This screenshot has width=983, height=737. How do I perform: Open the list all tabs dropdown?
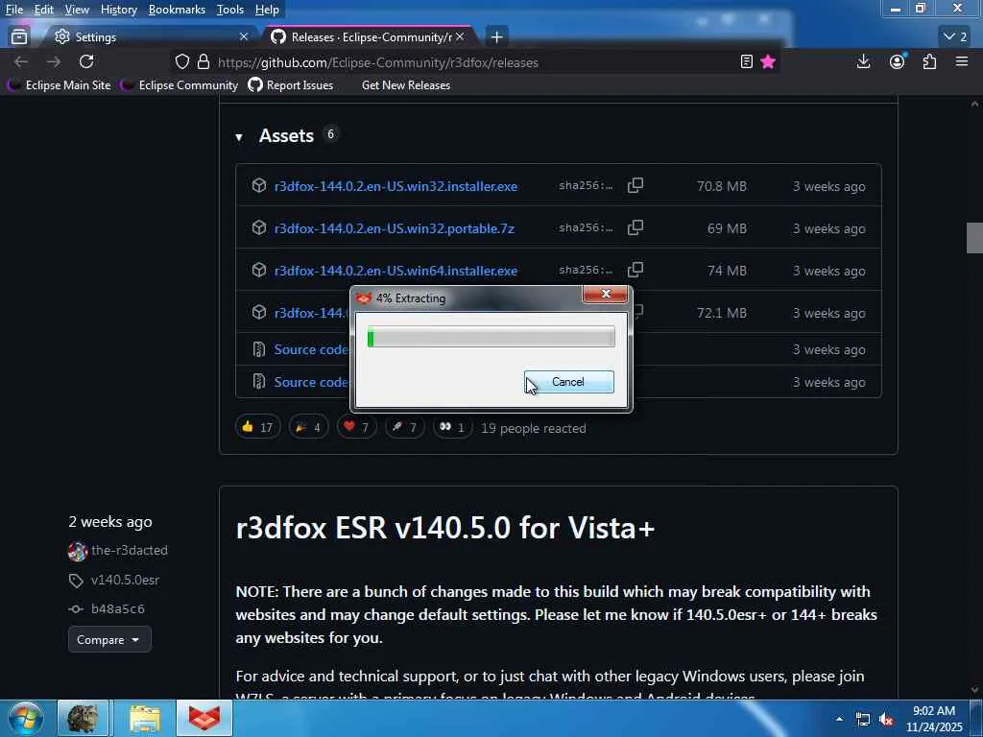tap(955, 37)
